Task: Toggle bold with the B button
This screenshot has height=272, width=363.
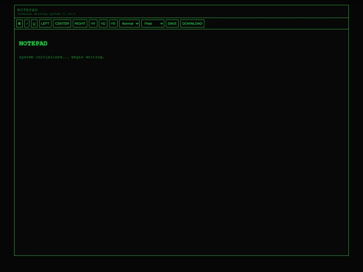Action: [19, 24]
